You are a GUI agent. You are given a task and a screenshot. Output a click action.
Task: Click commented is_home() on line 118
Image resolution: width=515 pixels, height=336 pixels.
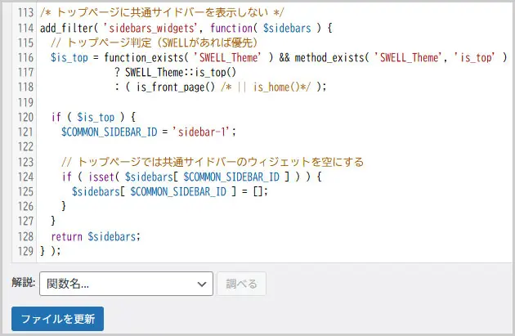(275, 87)
